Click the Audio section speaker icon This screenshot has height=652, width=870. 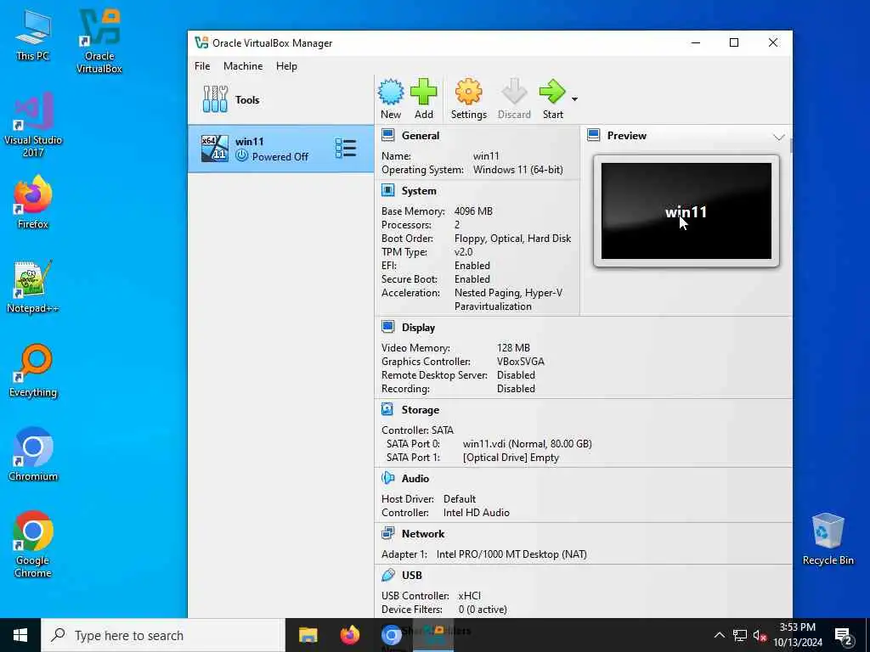click(387, 479)
